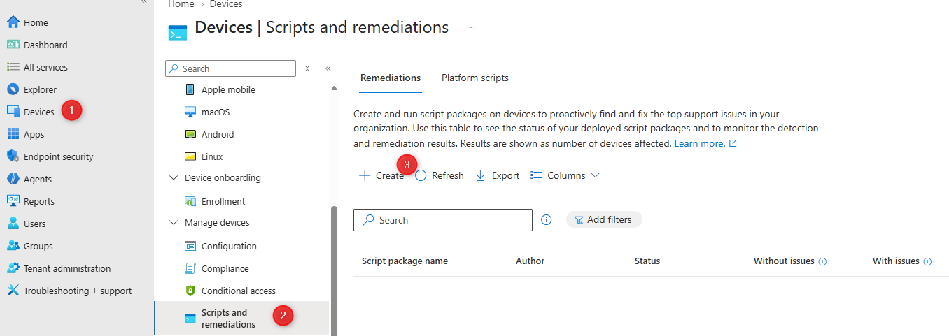This screenshot has width=949, height=336.
Task: Sort by Script package name column
Action: [x=405, y=261]
